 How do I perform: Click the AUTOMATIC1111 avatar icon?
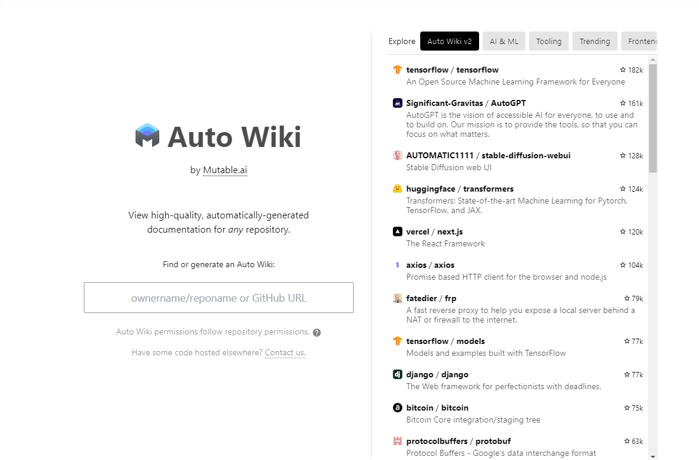(397, 155)
